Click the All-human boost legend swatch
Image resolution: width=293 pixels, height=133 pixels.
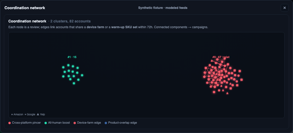coord(46,123)
